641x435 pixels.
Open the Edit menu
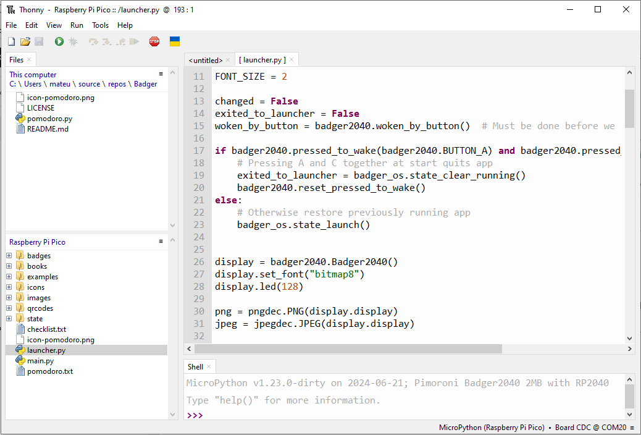coord(31,25)
